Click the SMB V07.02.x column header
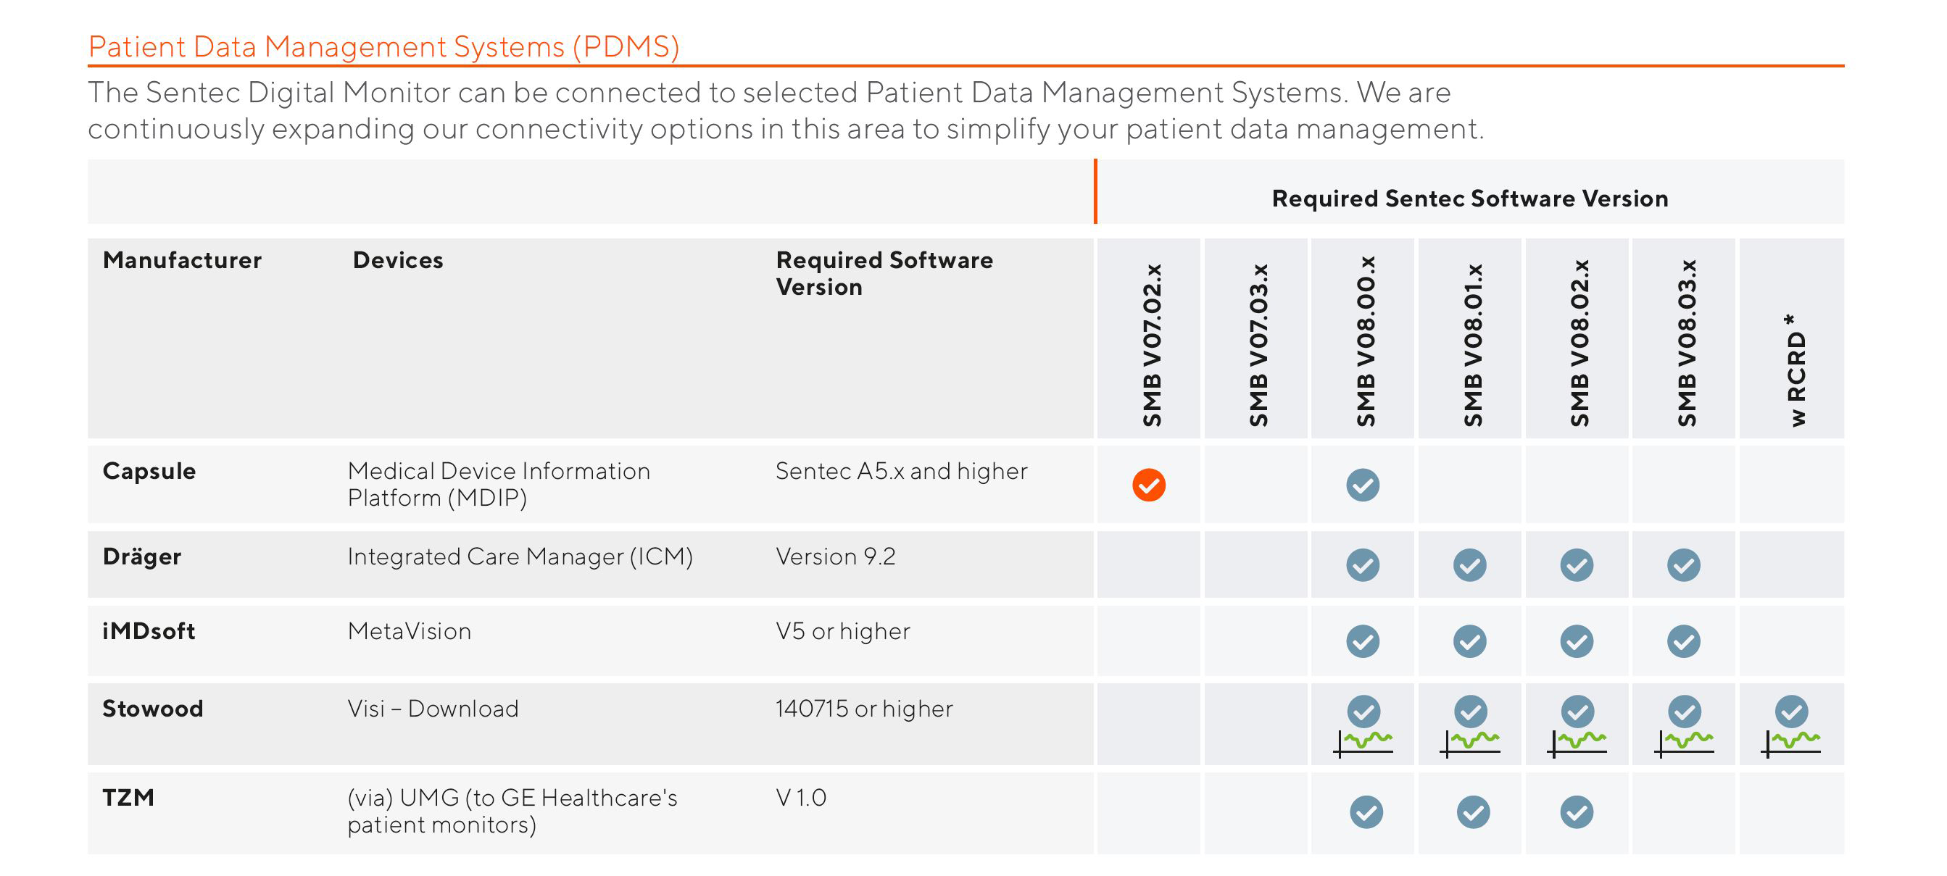This screenshot has height=876, width=1947. point(1151,345)
